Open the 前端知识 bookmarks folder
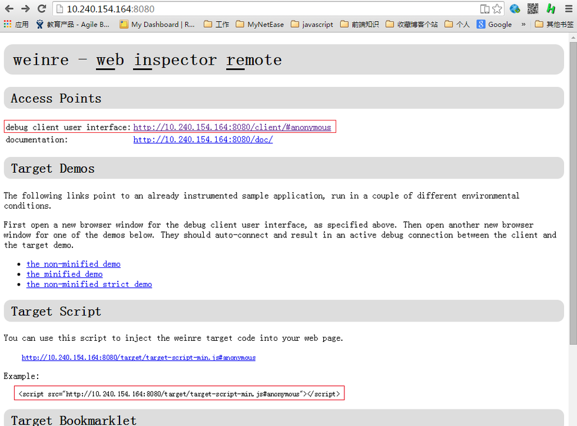Image resolution: width=577 pixels, height=426 pixels. click(x=360, y=24)
